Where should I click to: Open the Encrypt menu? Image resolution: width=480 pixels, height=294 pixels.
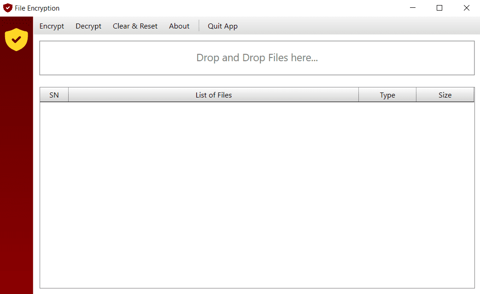[x=52, y=26]
